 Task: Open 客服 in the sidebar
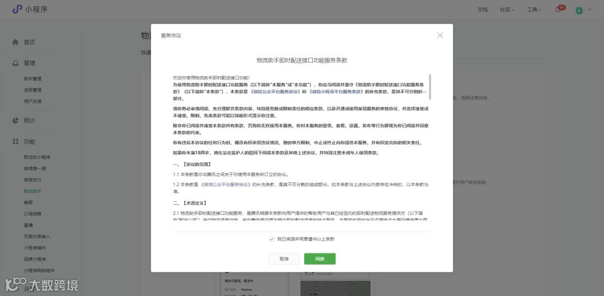(28, 203)
